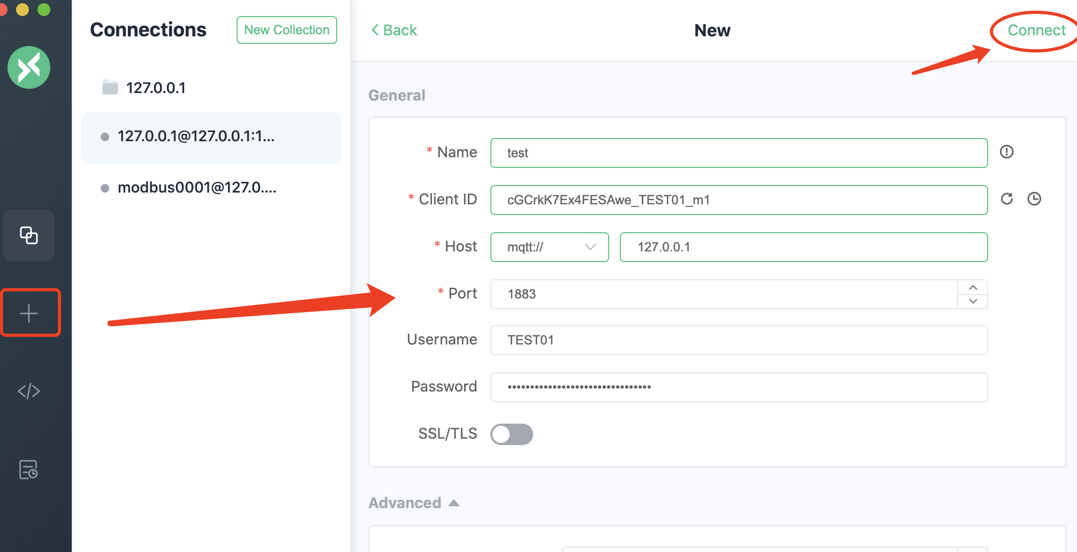The height and width of the screenshot is (552, 1077).
Task: Click the clock timestamp icon beside Client ID
Action: 1034,199
